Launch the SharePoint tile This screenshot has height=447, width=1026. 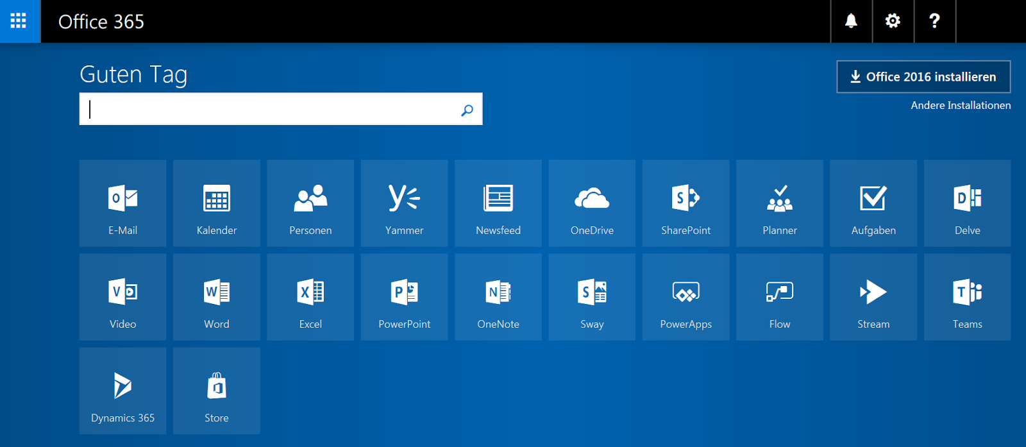tap(686, 203)
